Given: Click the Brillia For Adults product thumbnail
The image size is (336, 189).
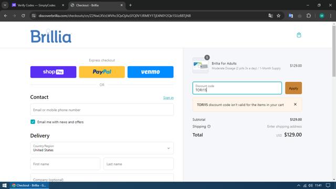Looking at the screenshot, I should click(x=201, y=66).
